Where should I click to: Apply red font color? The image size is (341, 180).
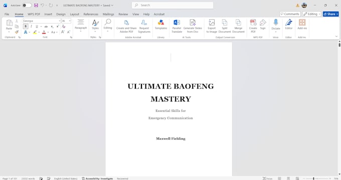44,32
